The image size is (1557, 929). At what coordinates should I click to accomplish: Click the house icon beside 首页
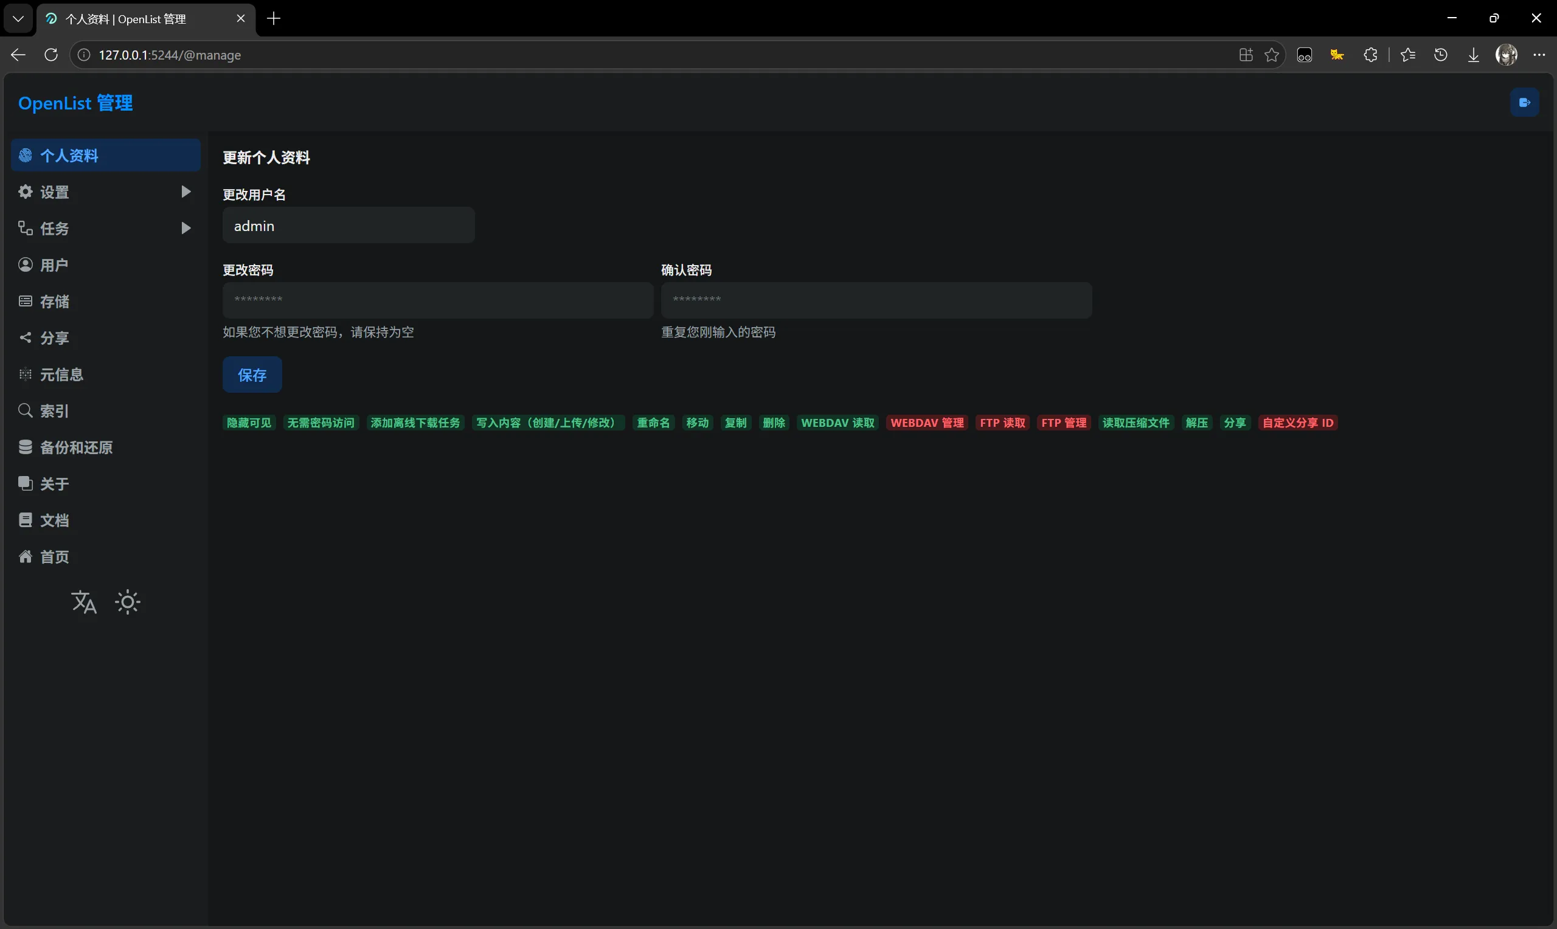(25, 556)
